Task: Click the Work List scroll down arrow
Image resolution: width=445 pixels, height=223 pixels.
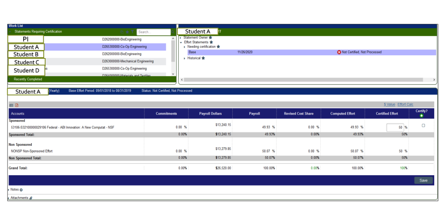Action: [173, 74]
